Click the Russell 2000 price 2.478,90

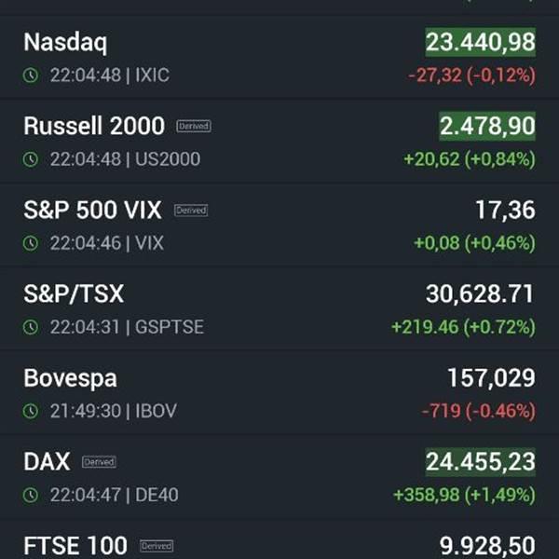[x=487, y=126]
